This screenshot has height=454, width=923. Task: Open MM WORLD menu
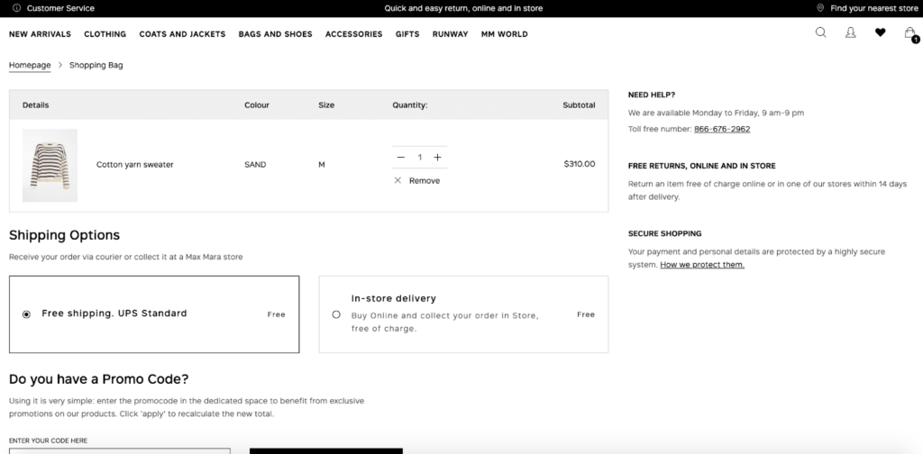coord(505,34)
